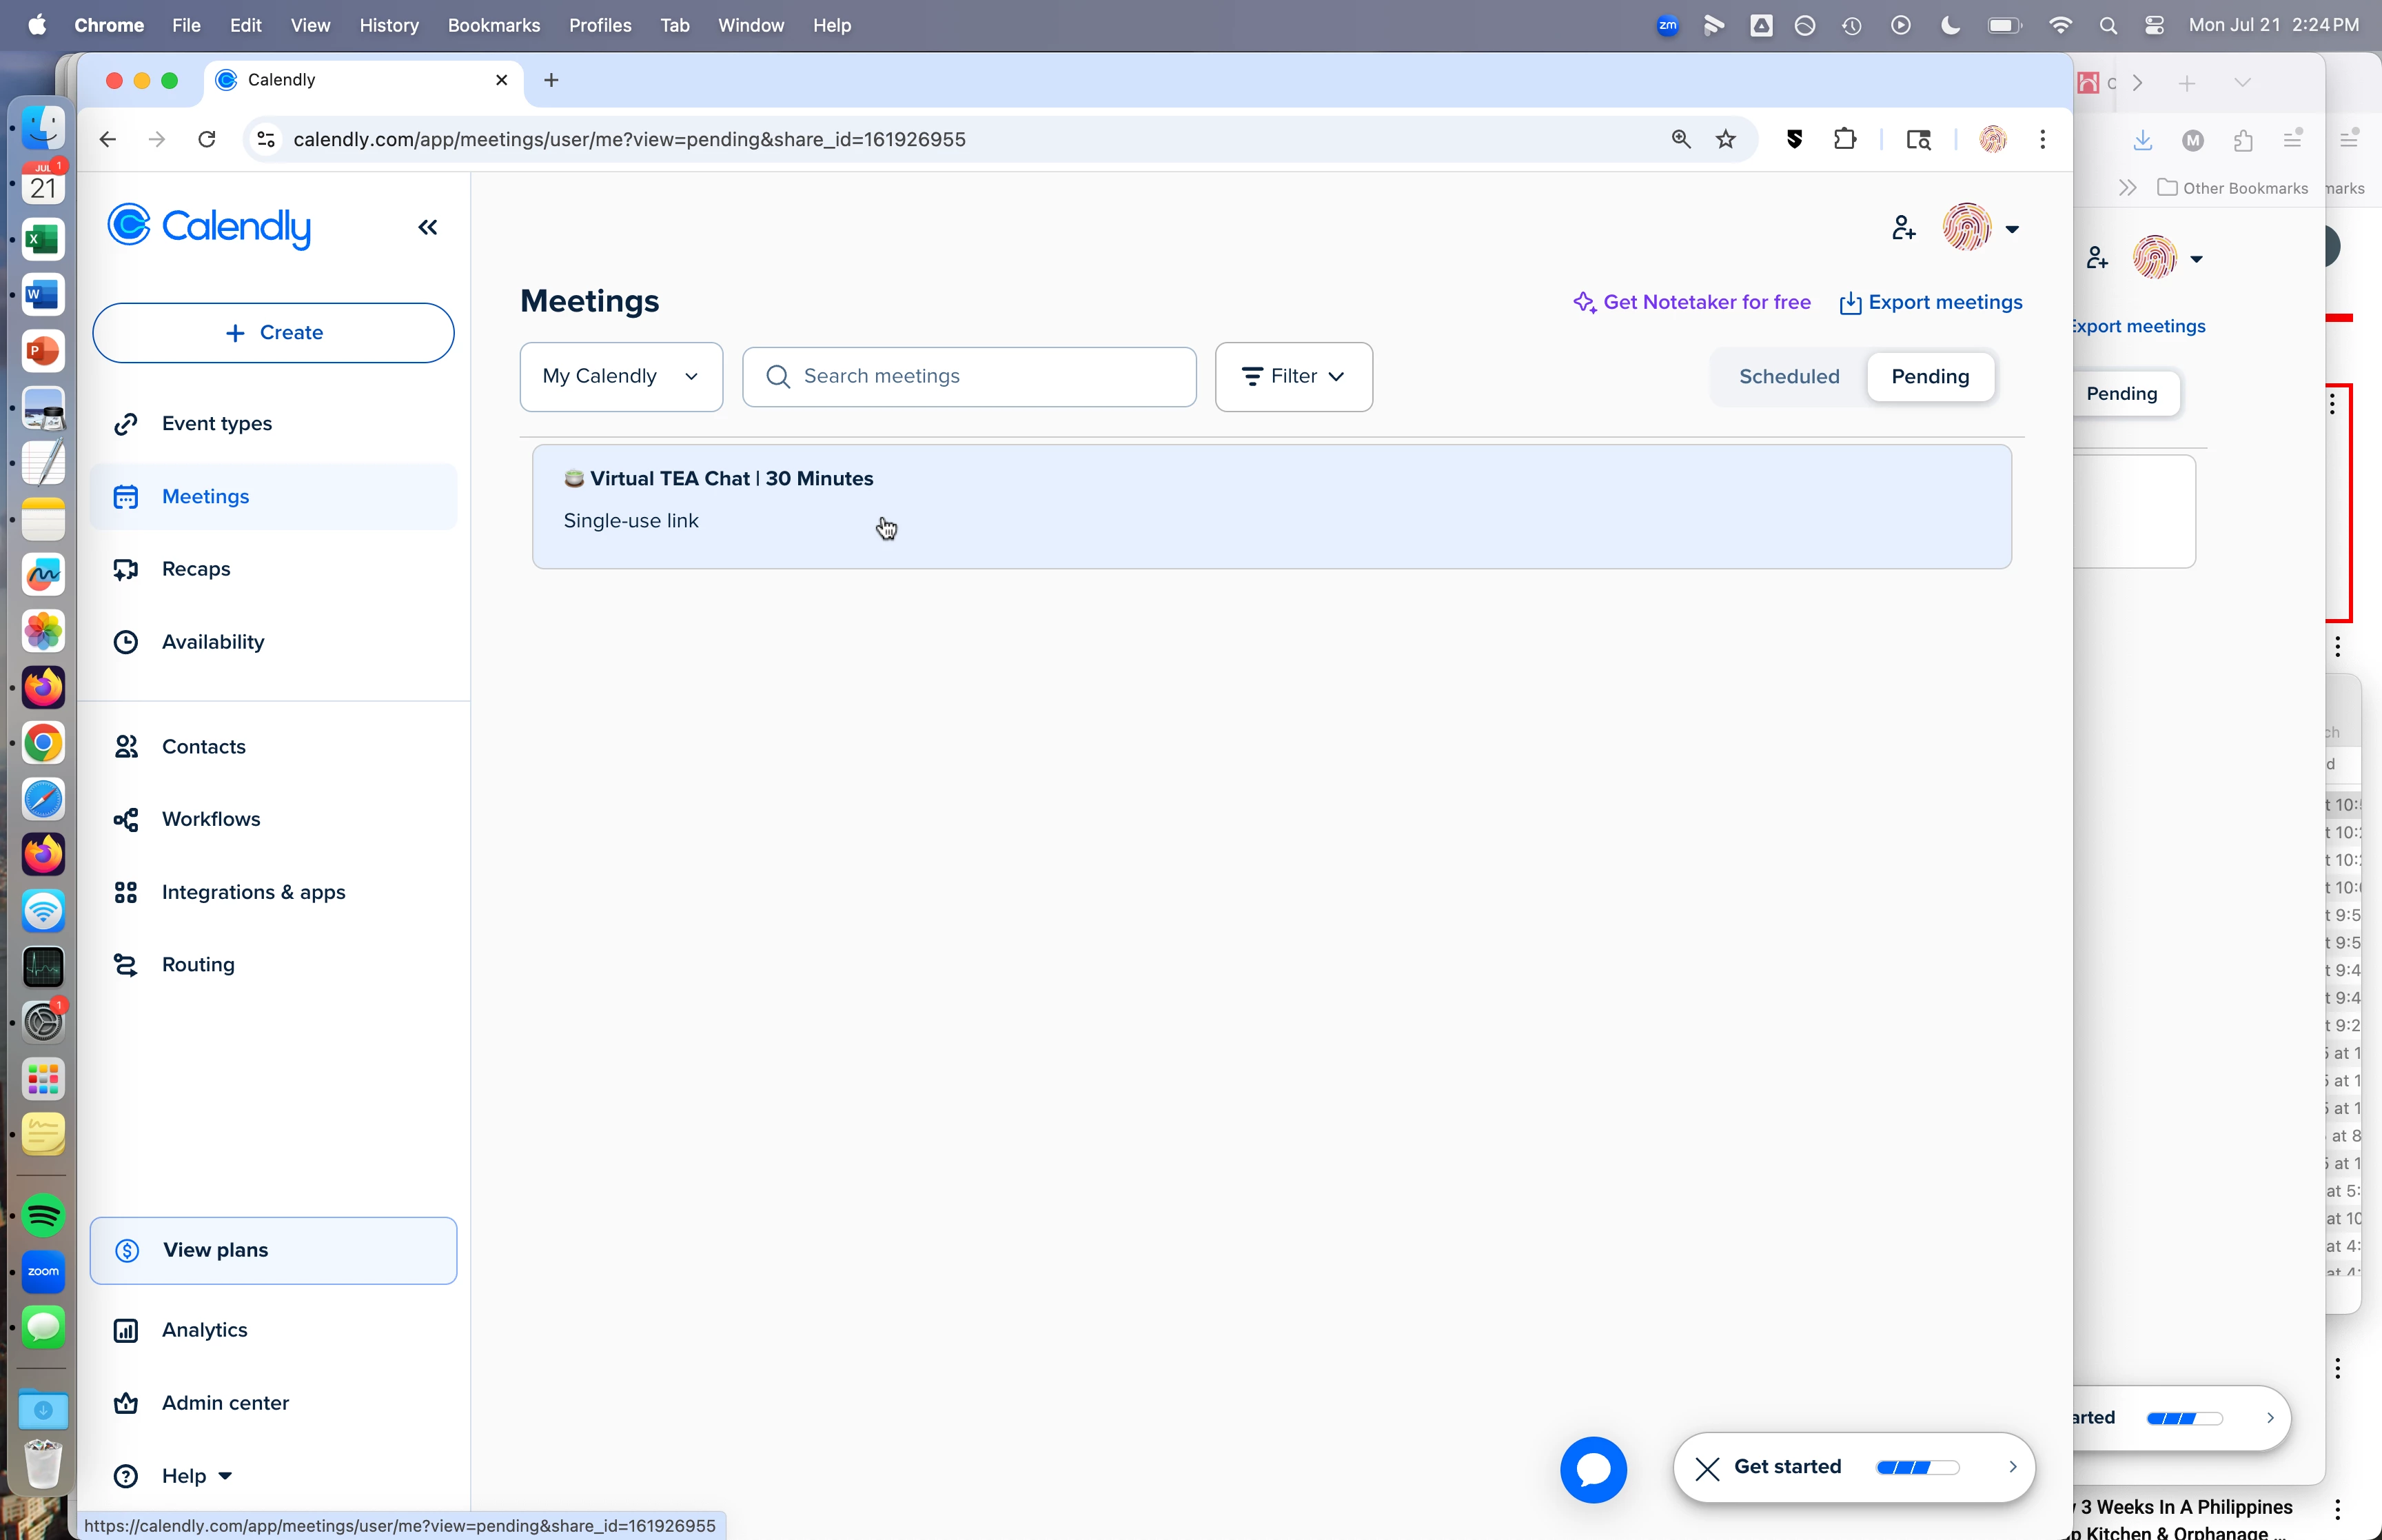Open PowerPoint from the Dock

43,351
